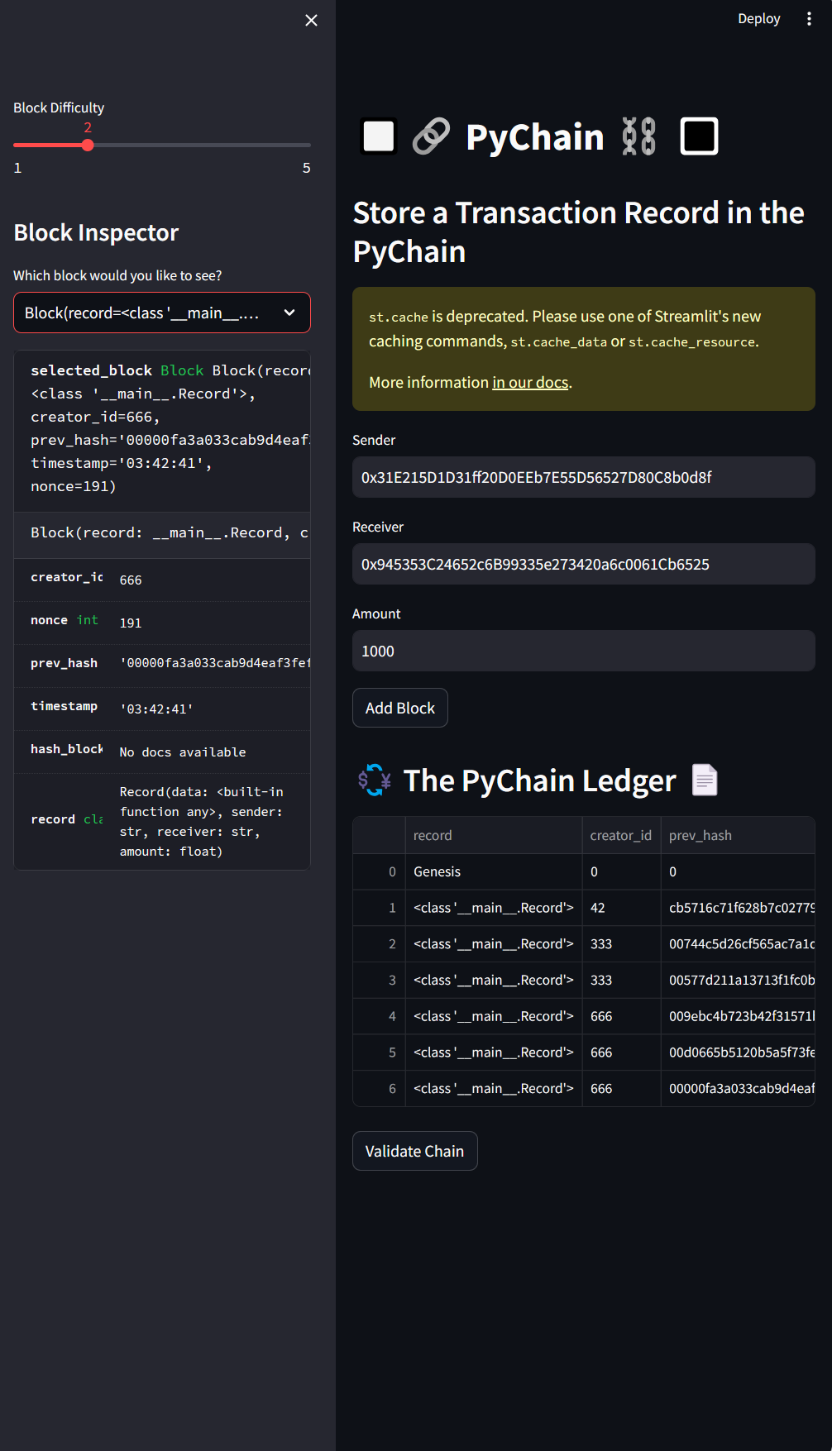The width and height of the screenshot is (832, 1451).
Task: Sort ledger by prev_hash column header
Action: point(738,835)
